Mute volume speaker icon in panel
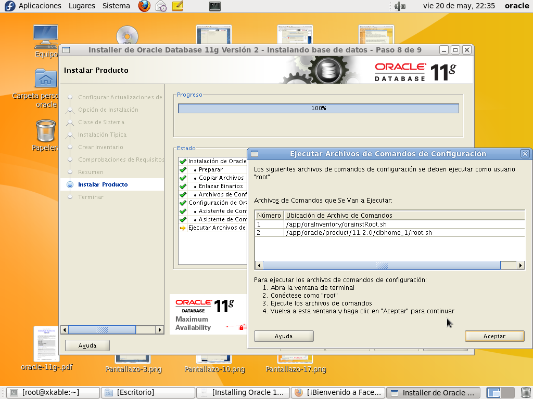 [399, 6]
